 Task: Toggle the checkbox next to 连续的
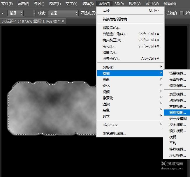click(181, 13)
